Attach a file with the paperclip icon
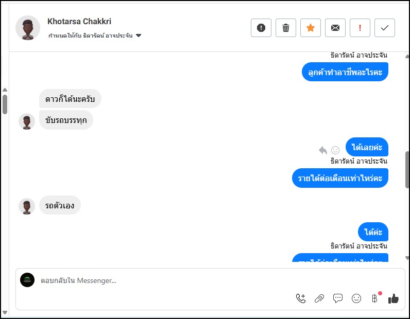The image size is (410, 319). tap(319, 298)
